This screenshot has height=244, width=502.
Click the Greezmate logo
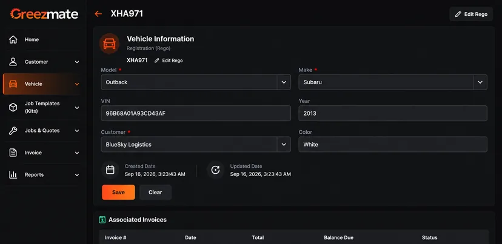point(44,14)
